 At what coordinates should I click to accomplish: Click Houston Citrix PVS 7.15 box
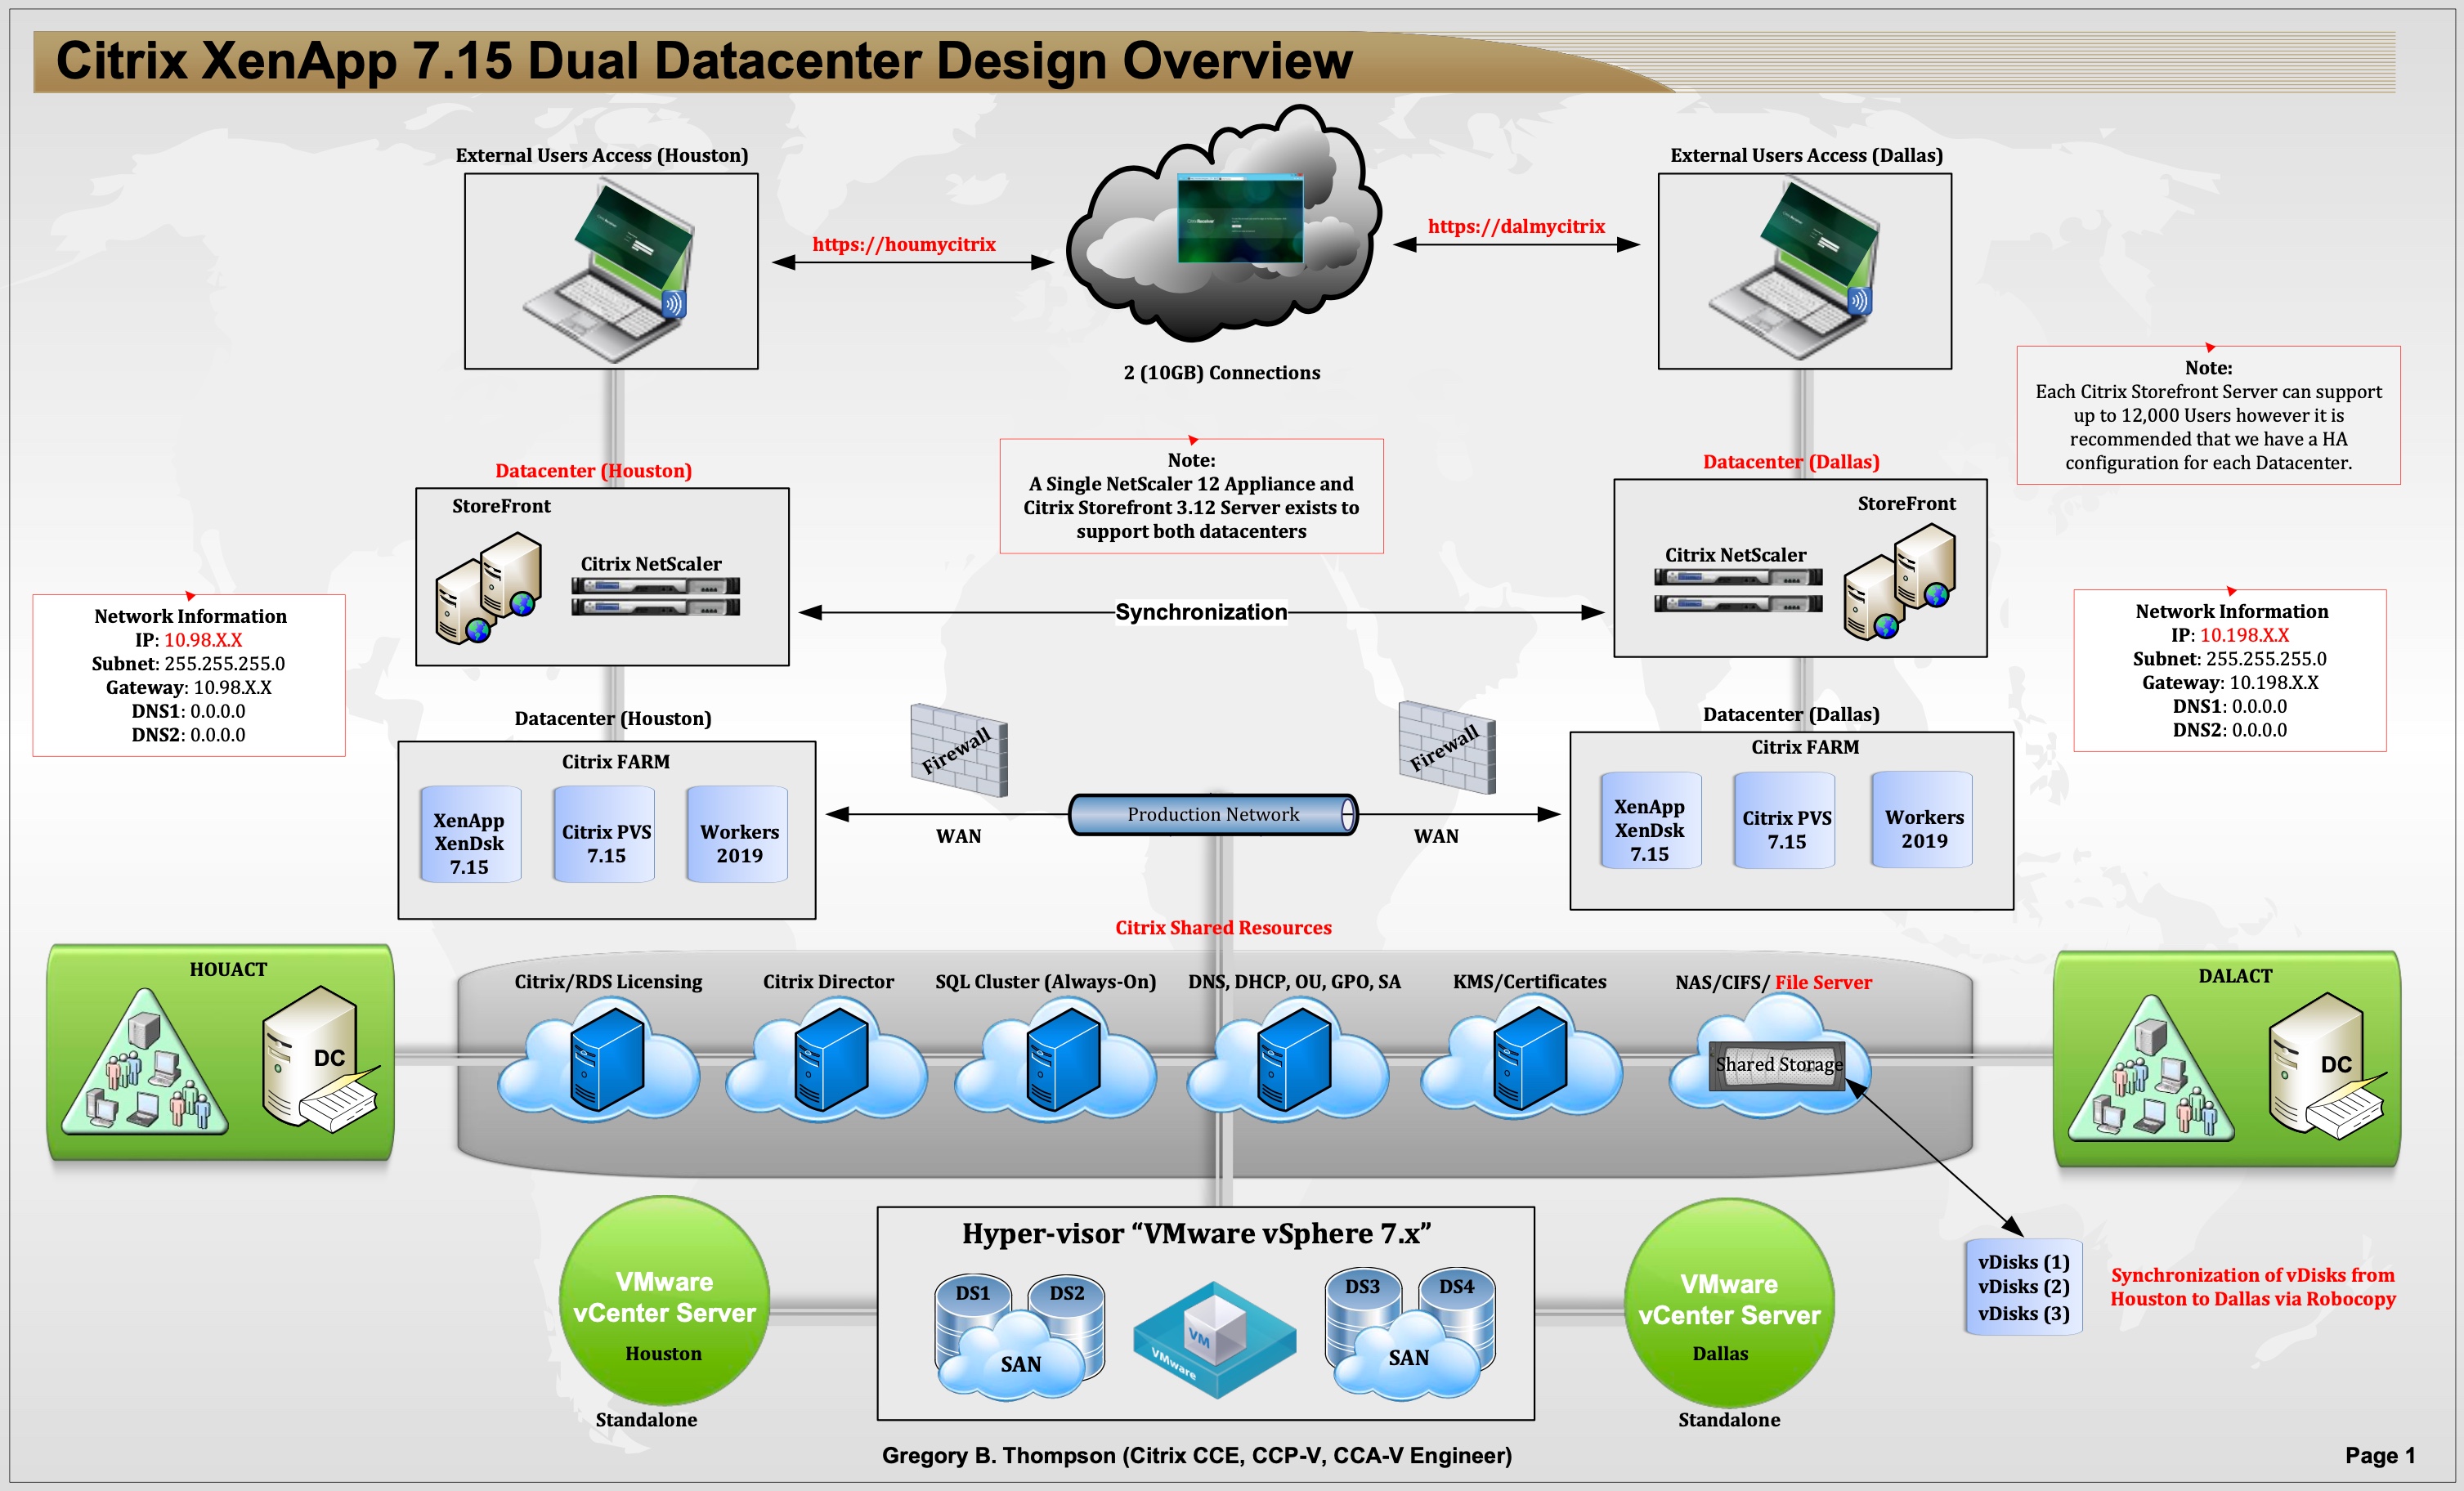(x=604, y=834)
